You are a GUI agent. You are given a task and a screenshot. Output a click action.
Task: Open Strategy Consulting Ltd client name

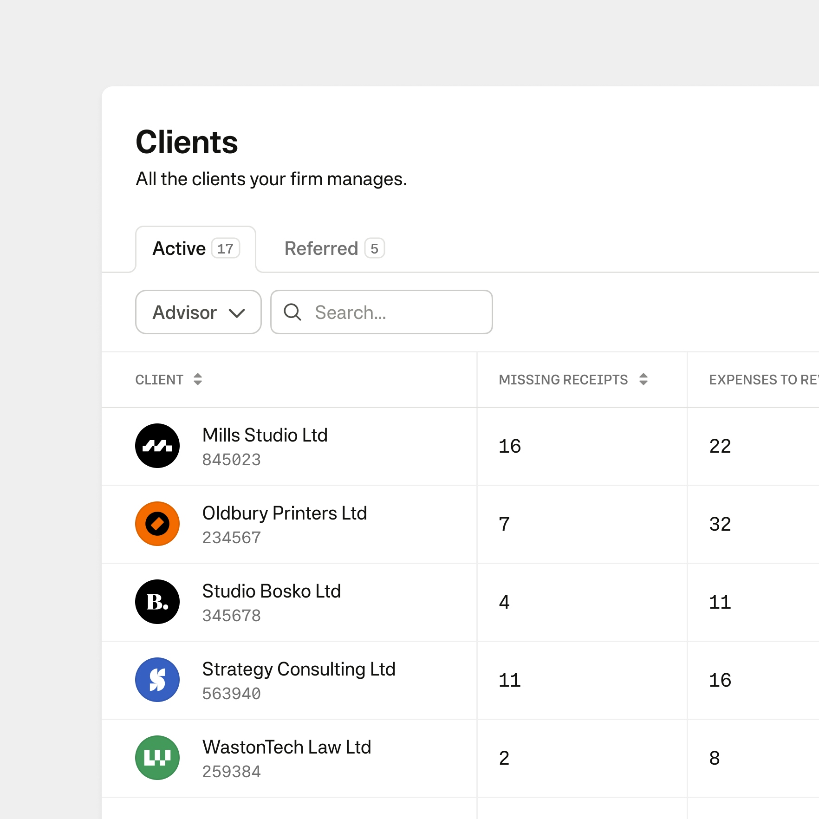(x=299, y=669)
